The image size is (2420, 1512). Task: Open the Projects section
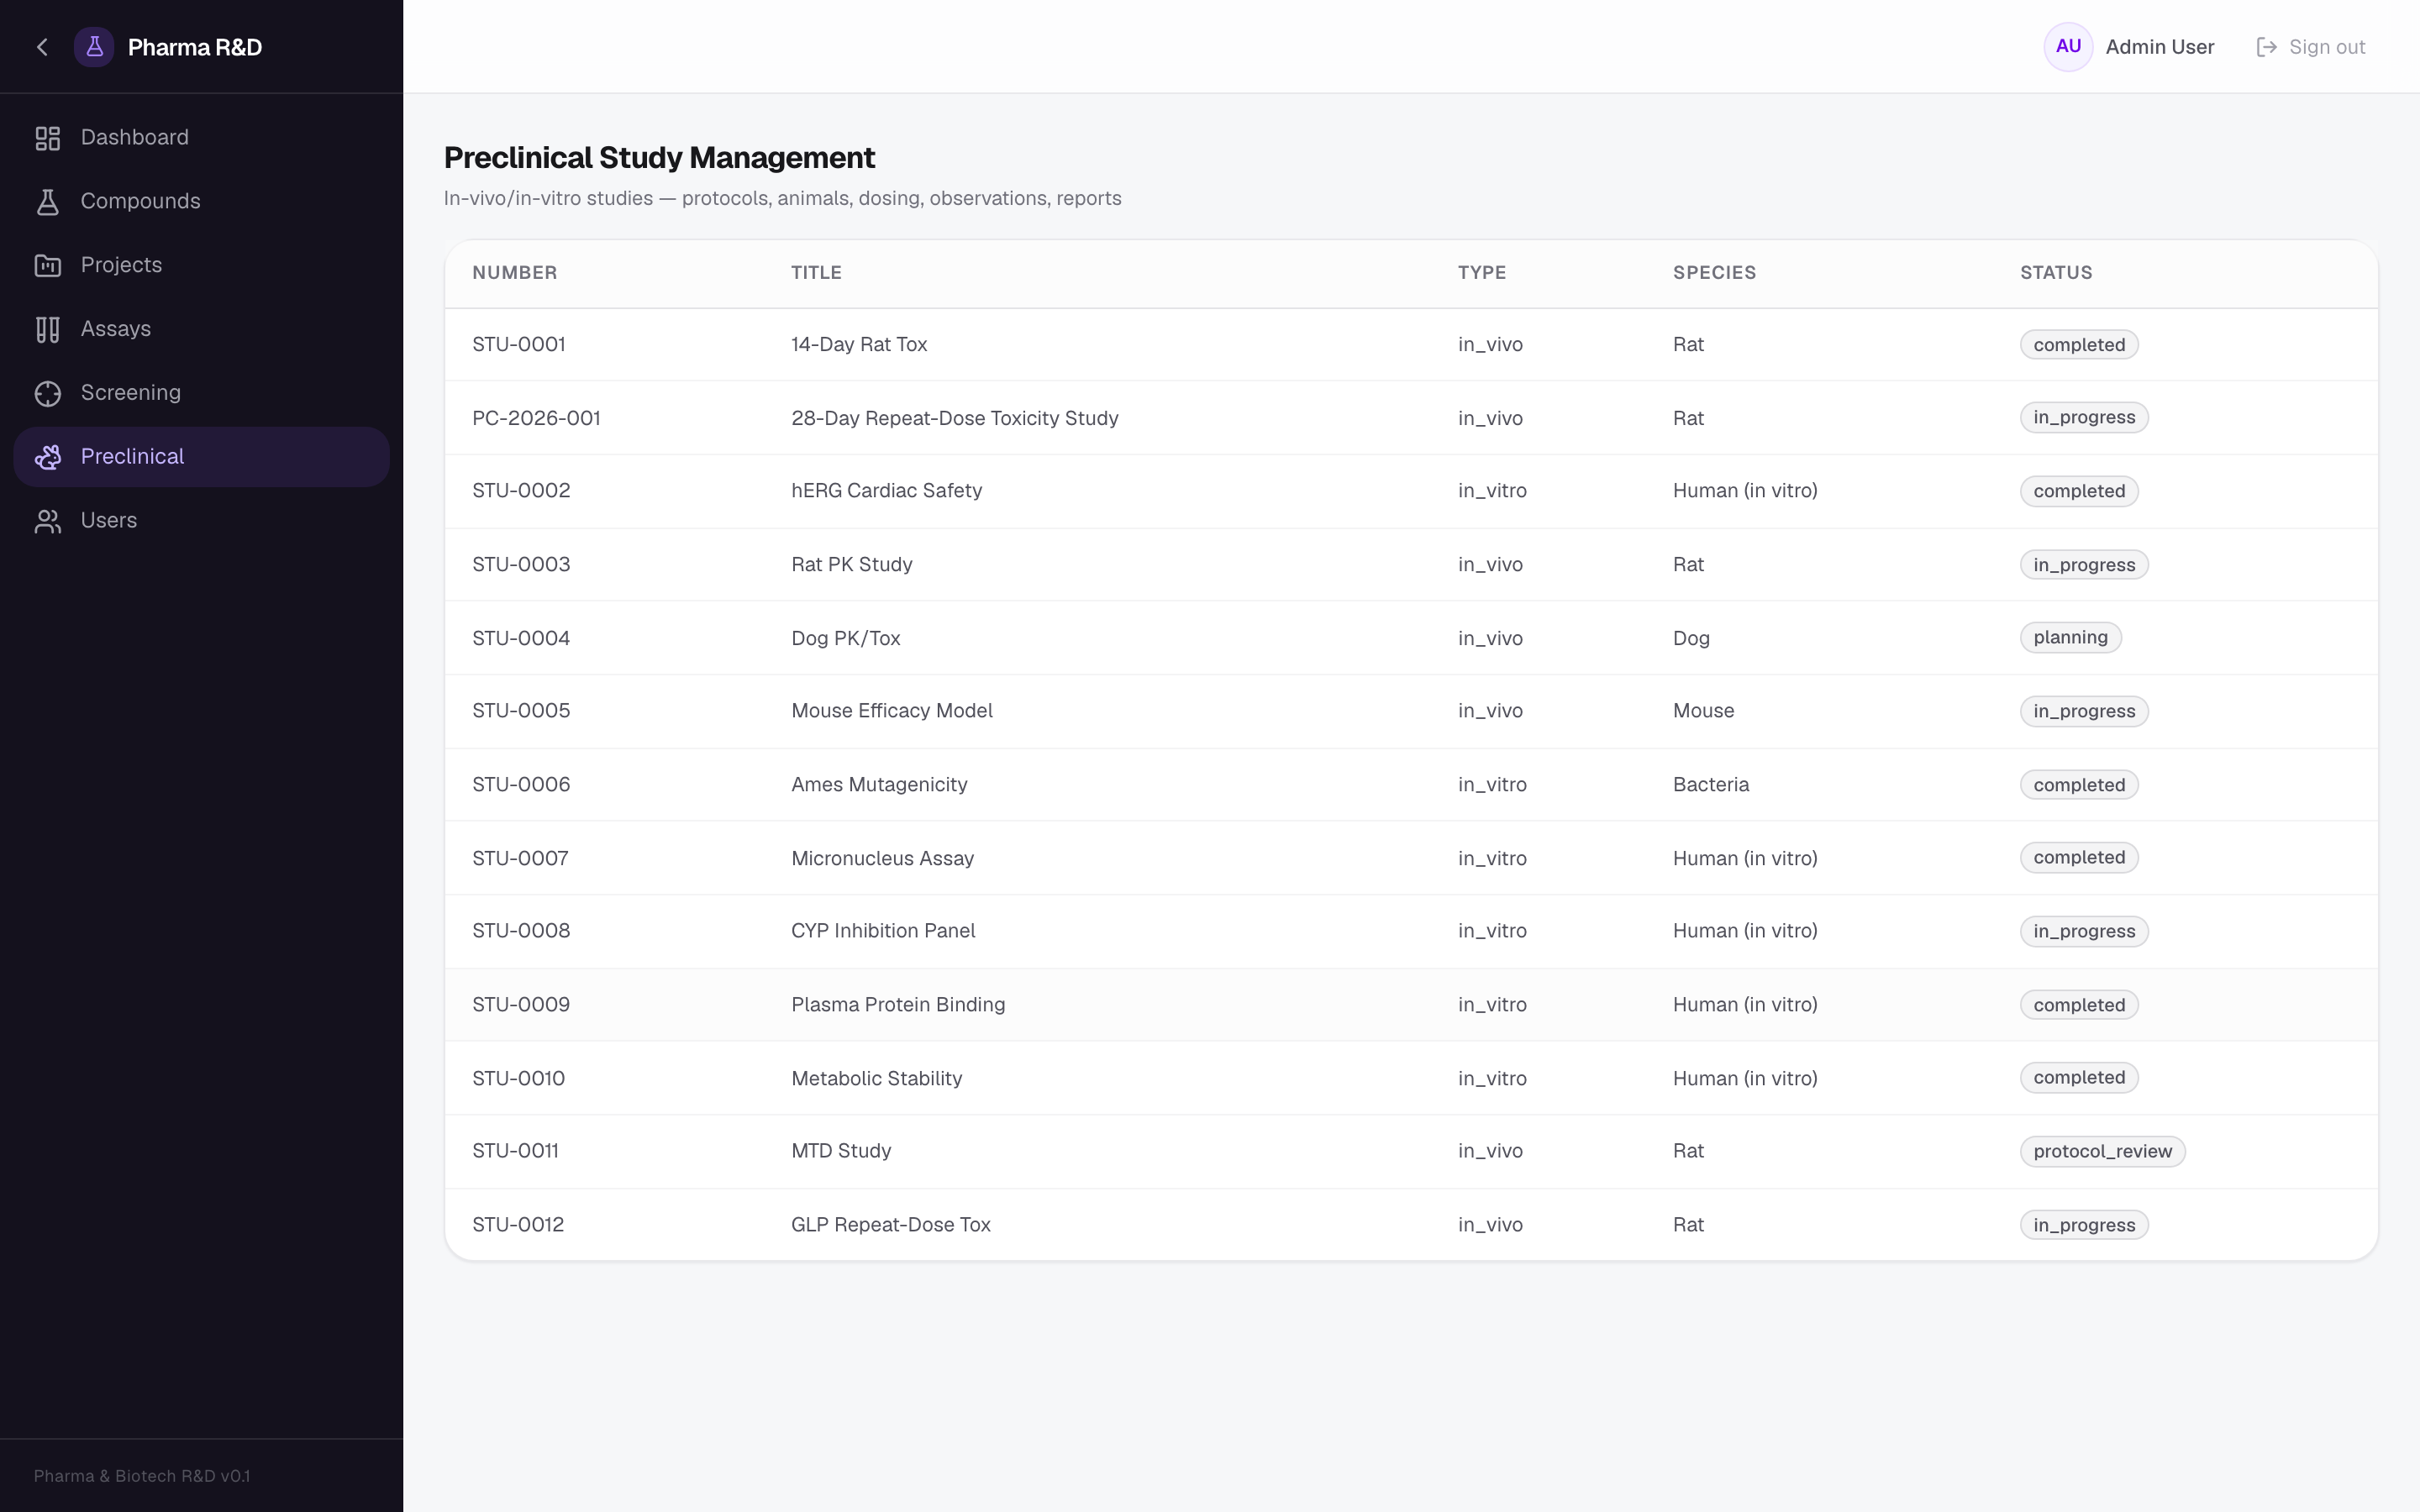point(201,266)
